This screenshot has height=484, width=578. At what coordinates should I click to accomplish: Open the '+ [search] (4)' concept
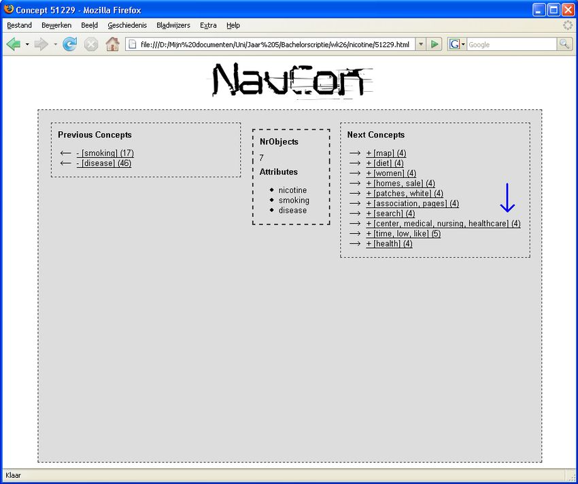(390, 213)
